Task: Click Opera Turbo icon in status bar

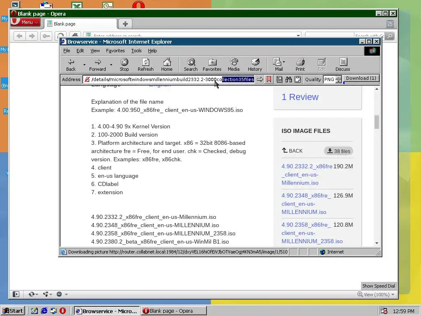Action: (x=59, y=294)
